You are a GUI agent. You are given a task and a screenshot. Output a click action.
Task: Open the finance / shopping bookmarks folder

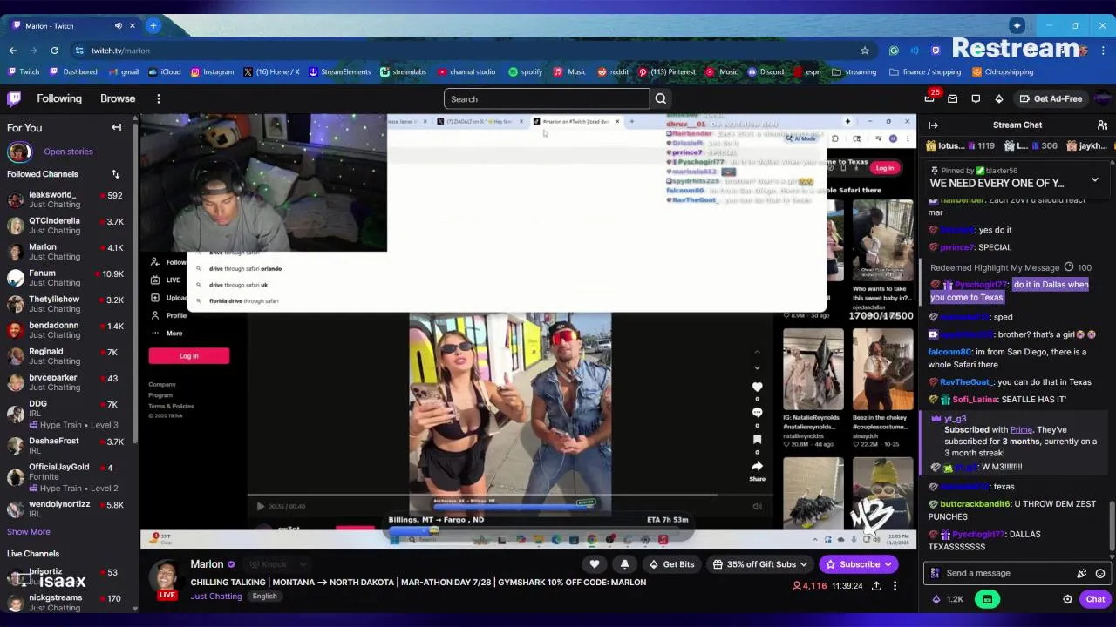(924, 72)
